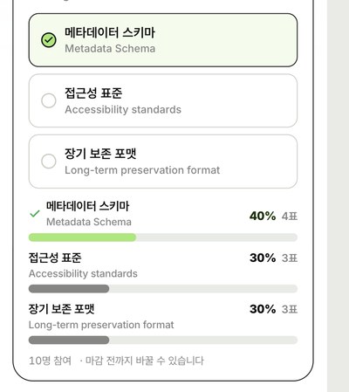Click the 접근성 표준 result row title

pos(55,258)
